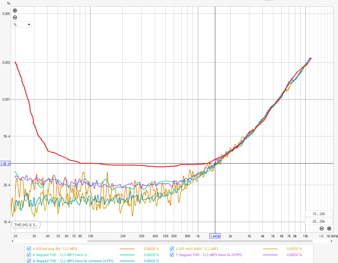Click orange color line for trace 4
The image size is (338, 263).
[127, 249]
